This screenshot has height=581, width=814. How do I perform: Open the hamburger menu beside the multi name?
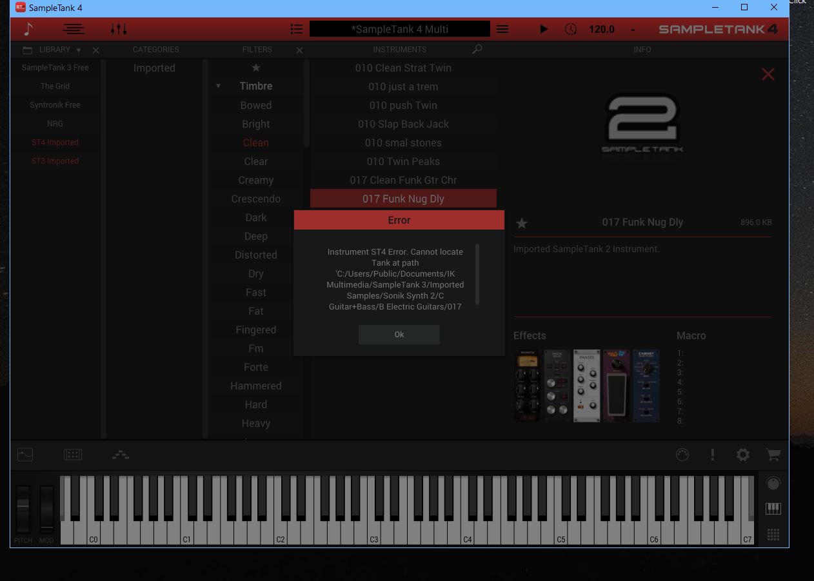[x=502, y=29]
